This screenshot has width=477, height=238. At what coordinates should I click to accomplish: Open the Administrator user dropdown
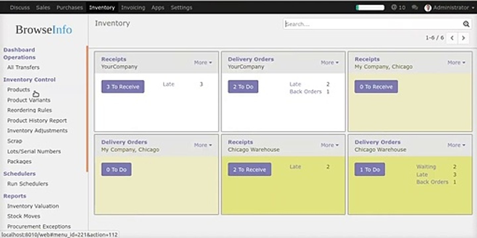pyautogui.click(x=450, y=7)
